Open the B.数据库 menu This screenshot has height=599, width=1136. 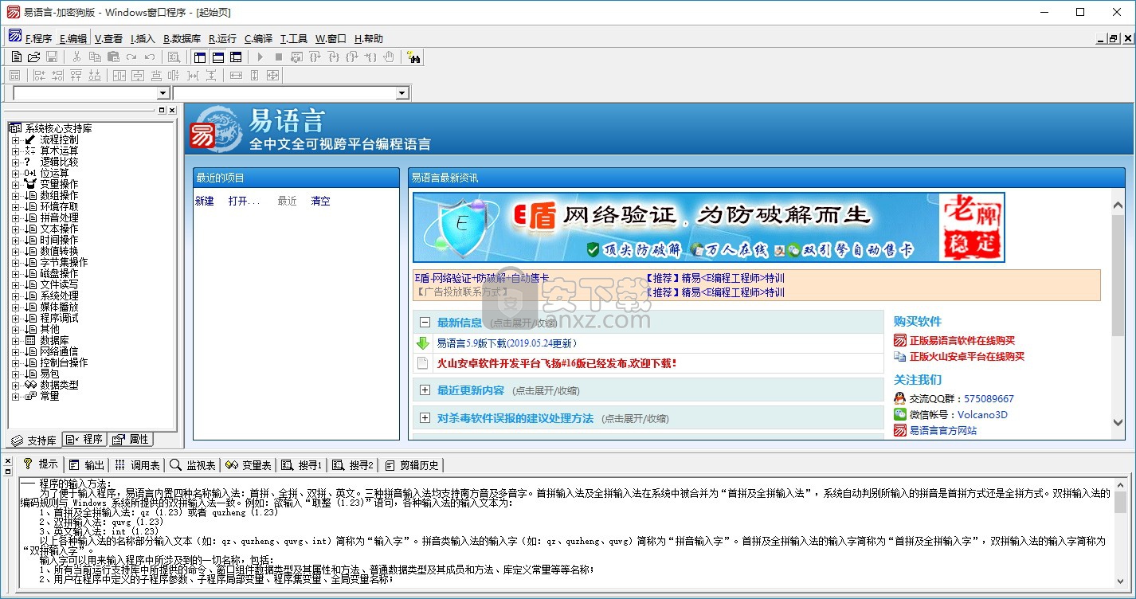click(182, 38)
